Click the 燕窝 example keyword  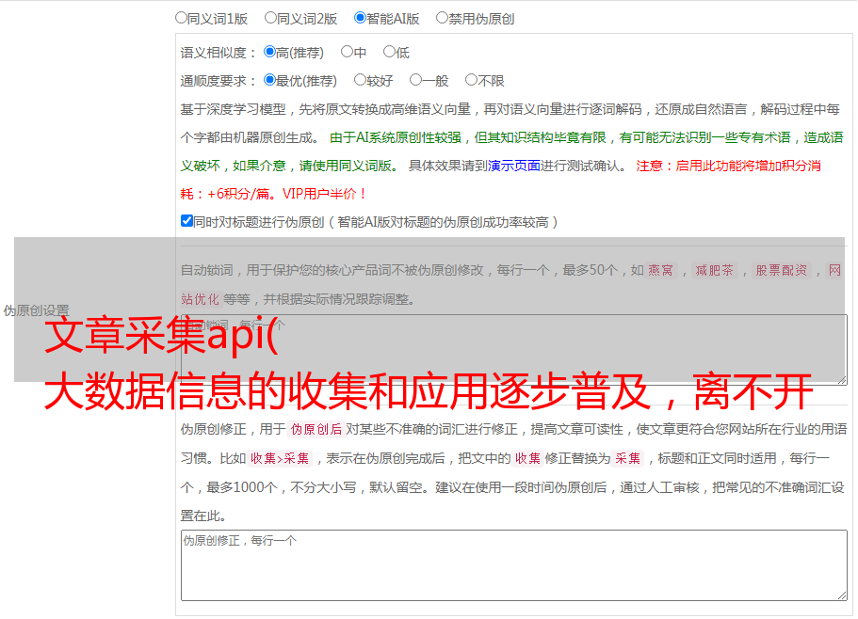[660, 270]
